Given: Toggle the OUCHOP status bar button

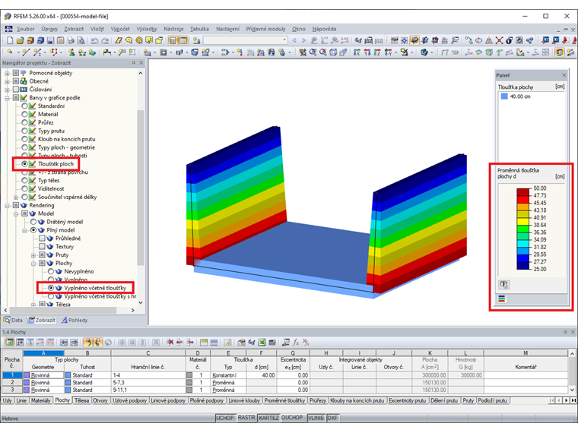Looking at the screenshot, I should click(x=292, y=418).
